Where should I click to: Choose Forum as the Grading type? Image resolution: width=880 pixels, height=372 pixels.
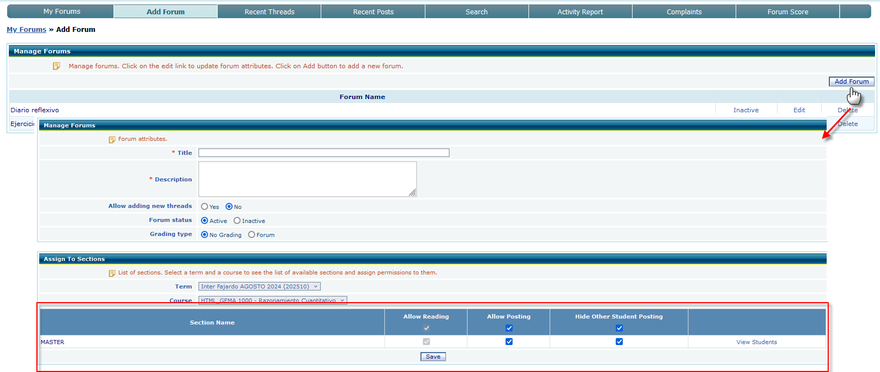click(x=251, y=235)
